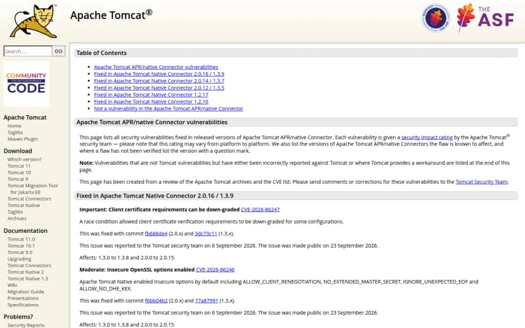Image resolution: width=525 pixels, height=328 pixels.
Task: Click the GO search button
Action: [58, 51]
